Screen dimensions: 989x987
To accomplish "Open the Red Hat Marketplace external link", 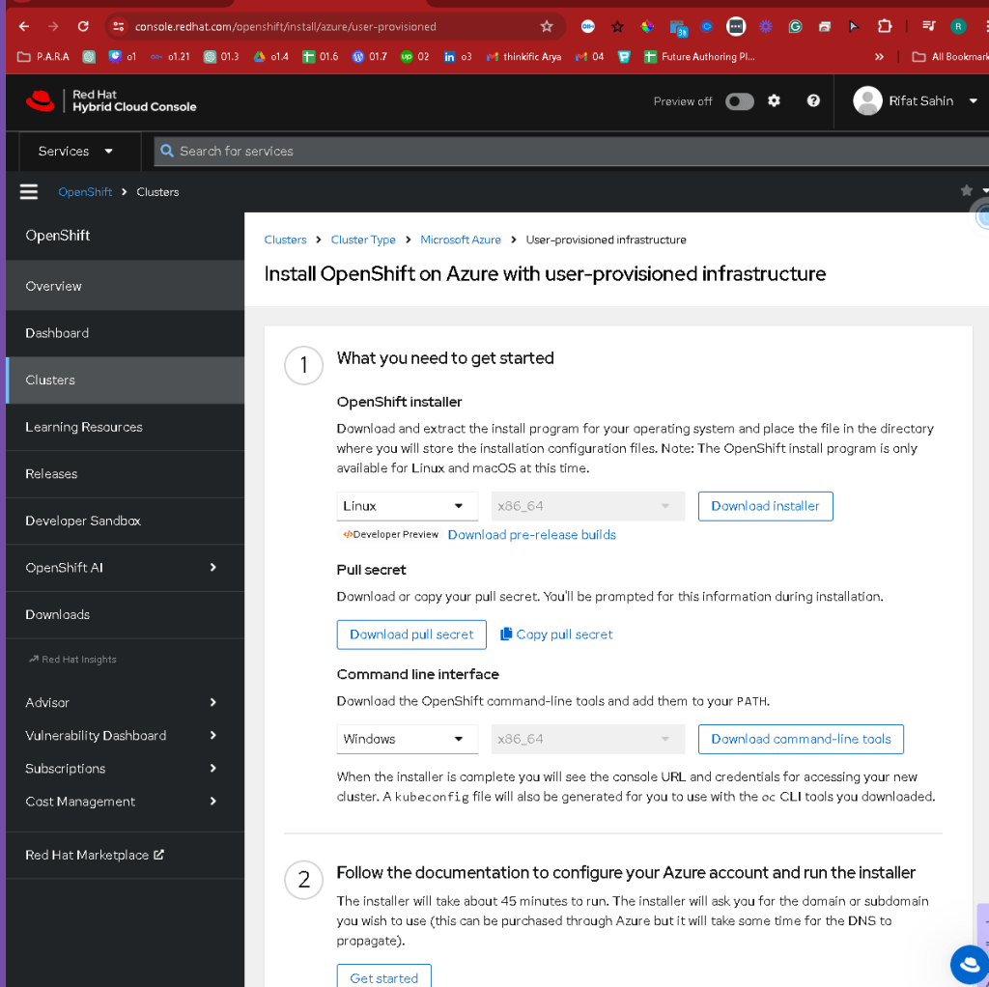I will tap(95, 856).
